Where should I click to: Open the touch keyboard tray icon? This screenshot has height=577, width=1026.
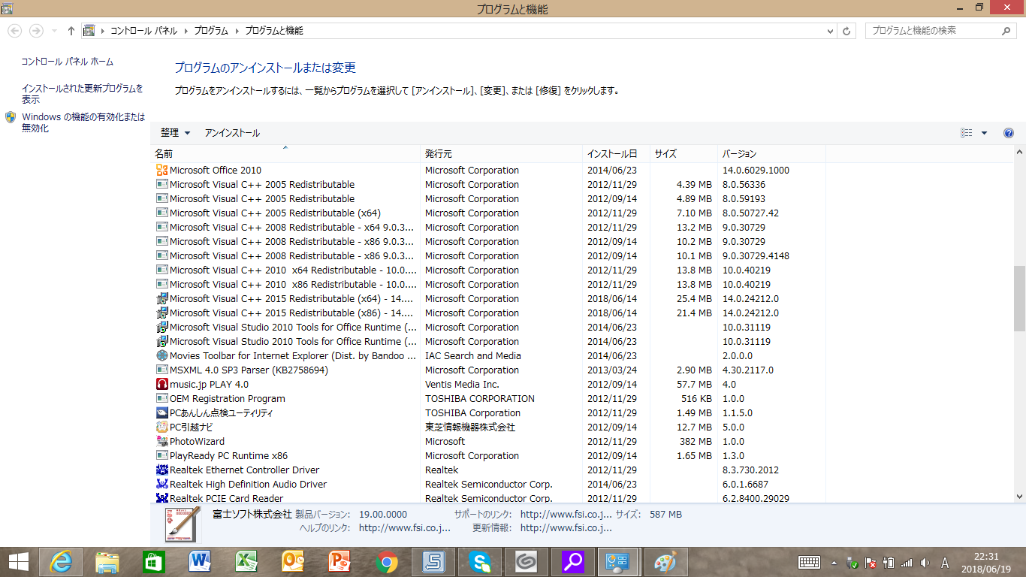(810, 563)
